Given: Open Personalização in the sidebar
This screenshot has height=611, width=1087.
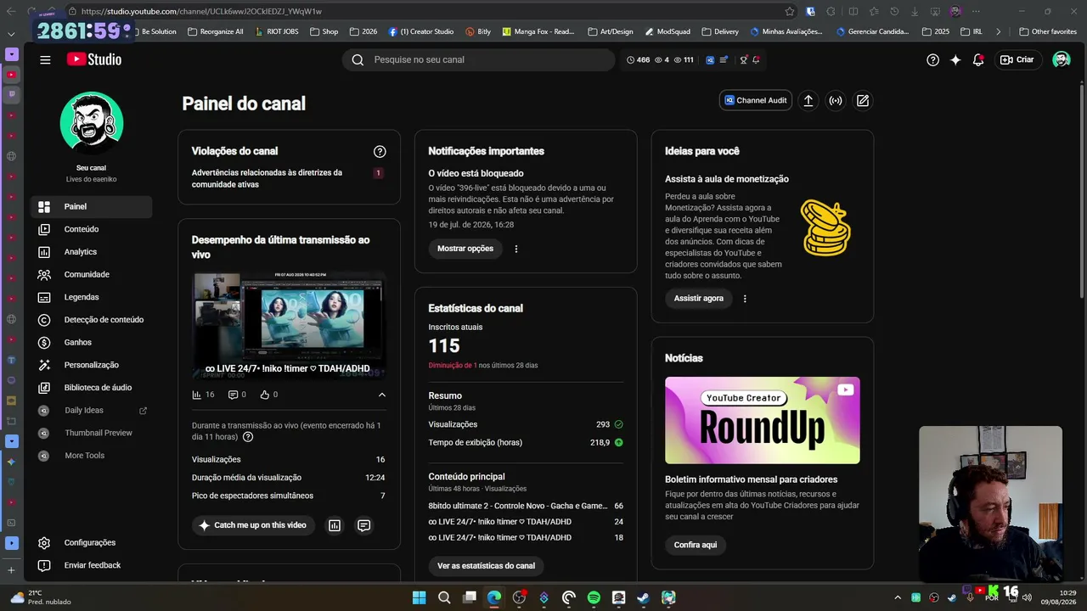Looking at the screenshot, I should pos(92,365).
